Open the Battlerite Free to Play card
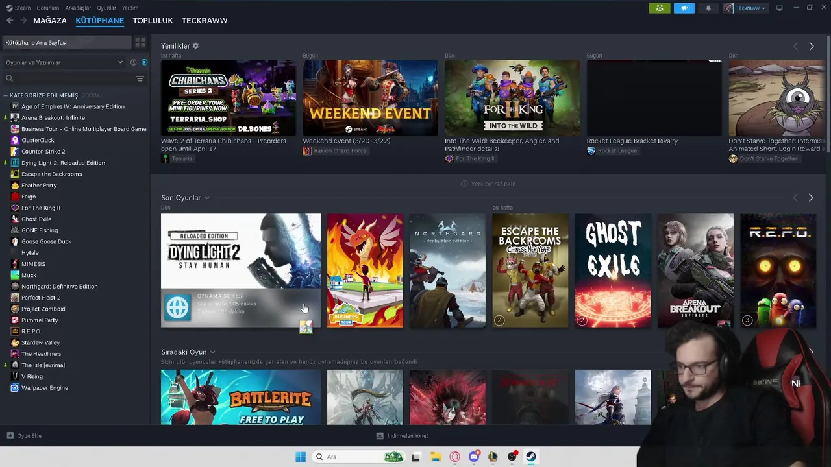This screenshot has width=831, height=467. point(241,397)
